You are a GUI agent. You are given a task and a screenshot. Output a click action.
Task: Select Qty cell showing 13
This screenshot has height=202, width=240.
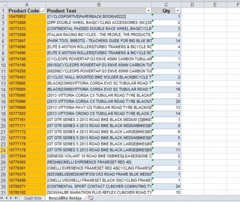(x=167, y=107)
